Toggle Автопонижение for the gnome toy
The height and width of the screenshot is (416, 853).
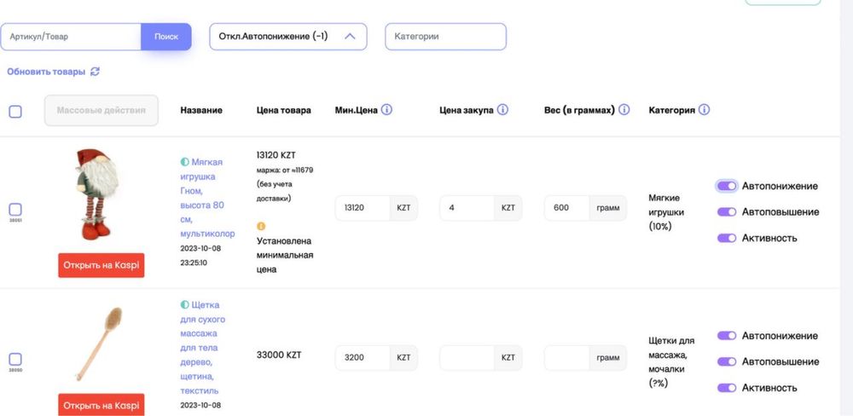click(x=726, y=186)
